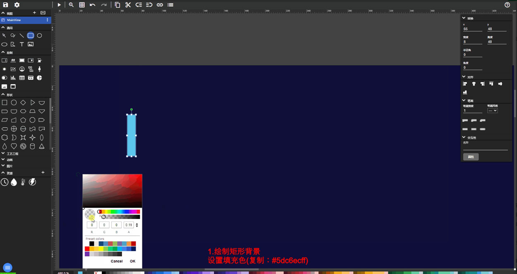Pick the yellow preset color swatch
Screen dimensions: 517x274
click(101, 249)
